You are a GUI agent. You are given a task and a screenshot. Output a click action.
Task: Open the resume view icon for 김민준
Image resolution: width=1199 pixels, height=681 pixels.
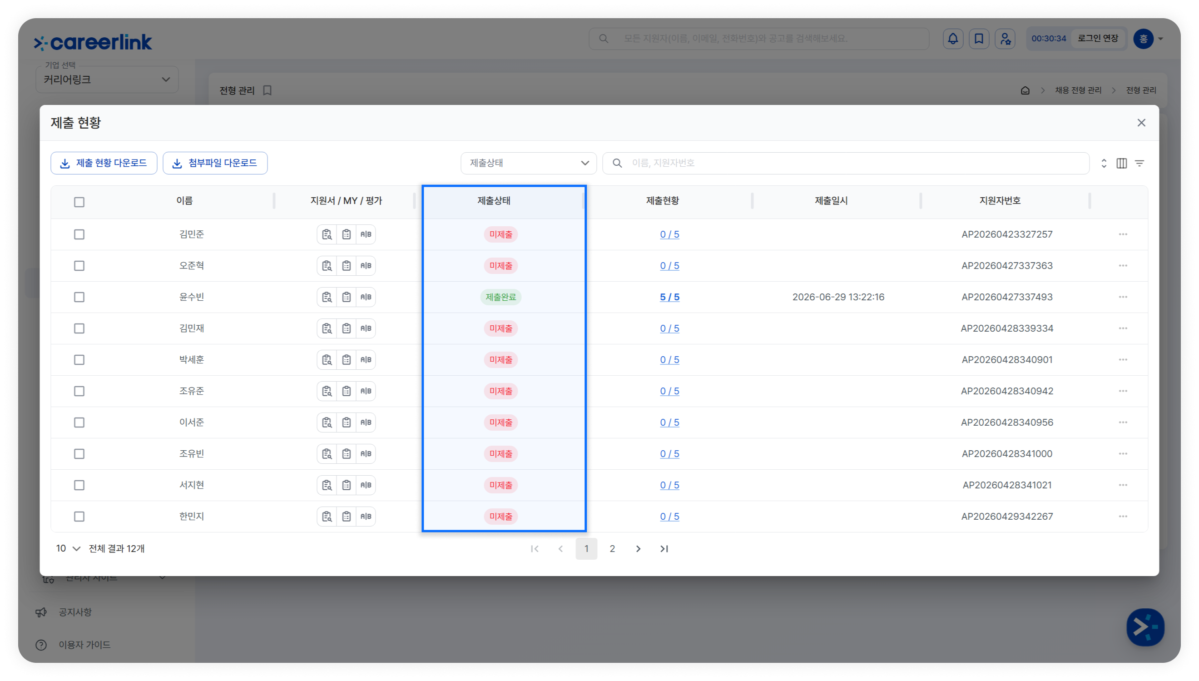pyautogui.click(x=327, y=234)
